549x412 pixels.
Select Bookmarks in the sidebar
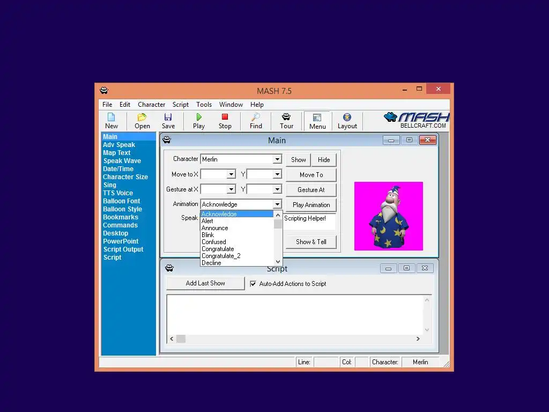(121, 217)
